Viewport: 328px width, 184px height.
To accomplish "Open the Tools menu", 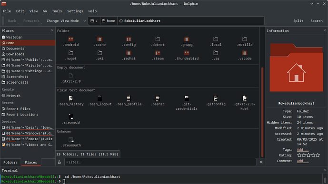I will (x=57, y=11).
